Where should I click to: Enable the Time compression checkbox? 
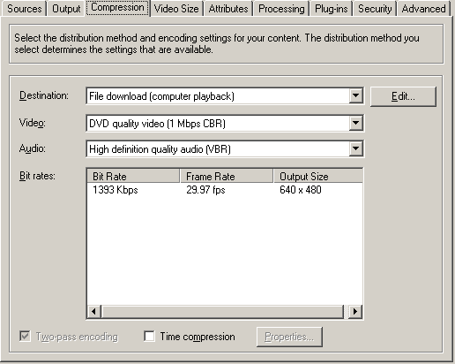[149, 336]
